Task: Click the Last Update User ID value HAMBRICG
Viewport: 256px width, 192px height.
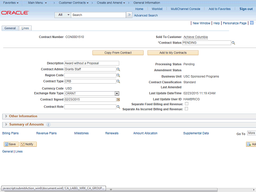Action: pyautogui.click(x=192, y=99)
